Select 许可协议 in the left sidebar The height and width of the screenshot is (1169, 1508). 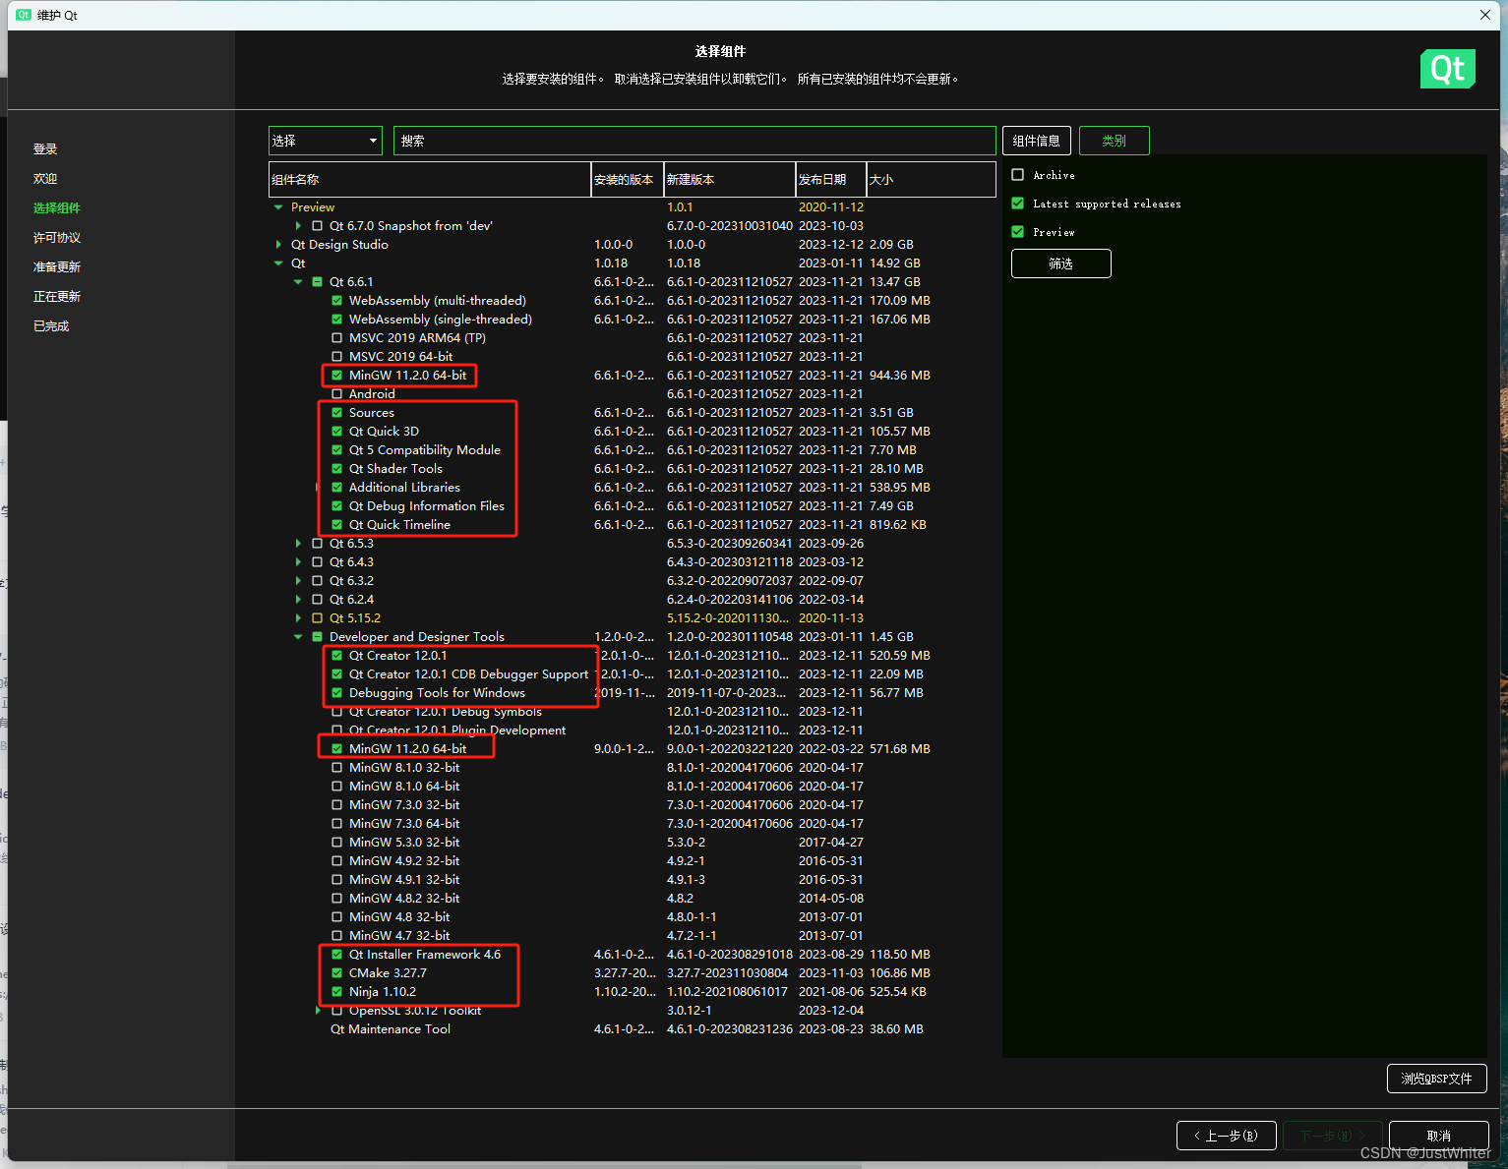(x=56, y=237)
